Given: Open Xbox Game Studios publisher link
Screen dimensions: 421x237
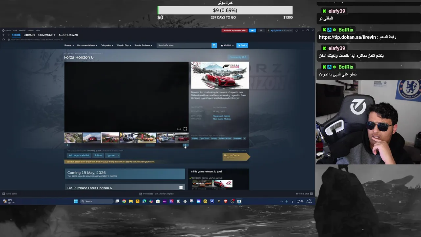Looking at the screenshot, I should [222, 119].
